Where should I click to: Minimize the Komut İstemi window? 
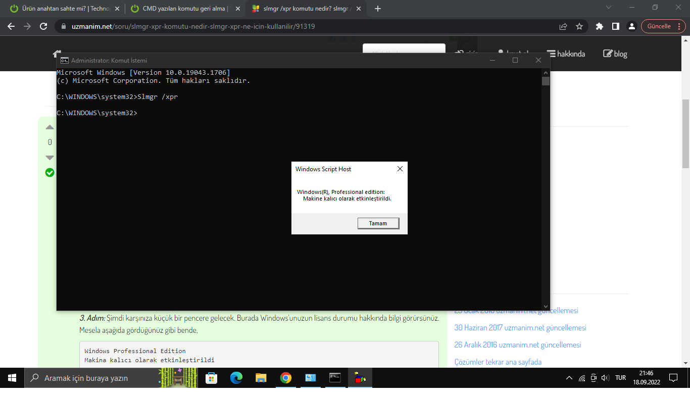(492, 60)
